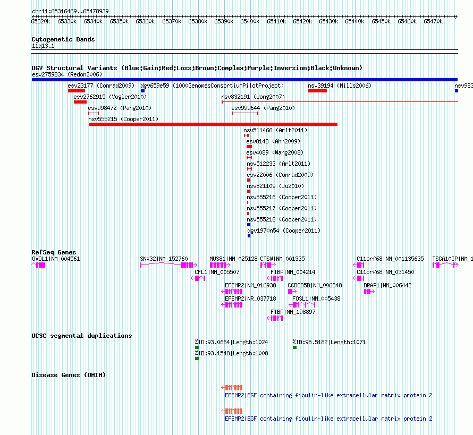Select the nsv832191 Wong2007 thin red line

tap(340, 102)
